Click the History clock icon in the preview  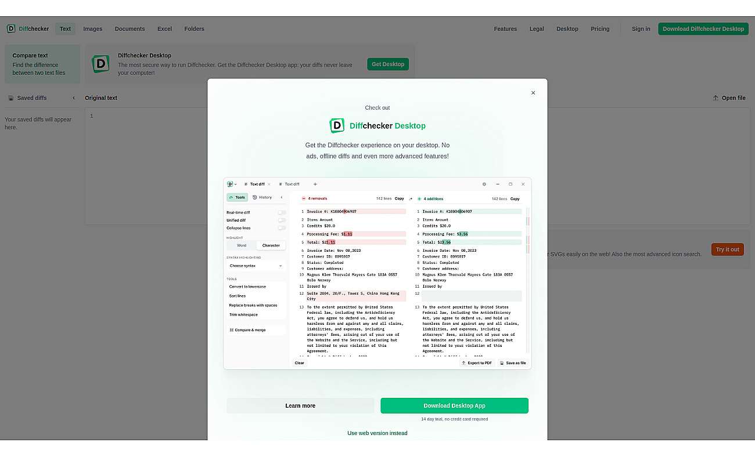pyautogui.click(x=255, y=197)
